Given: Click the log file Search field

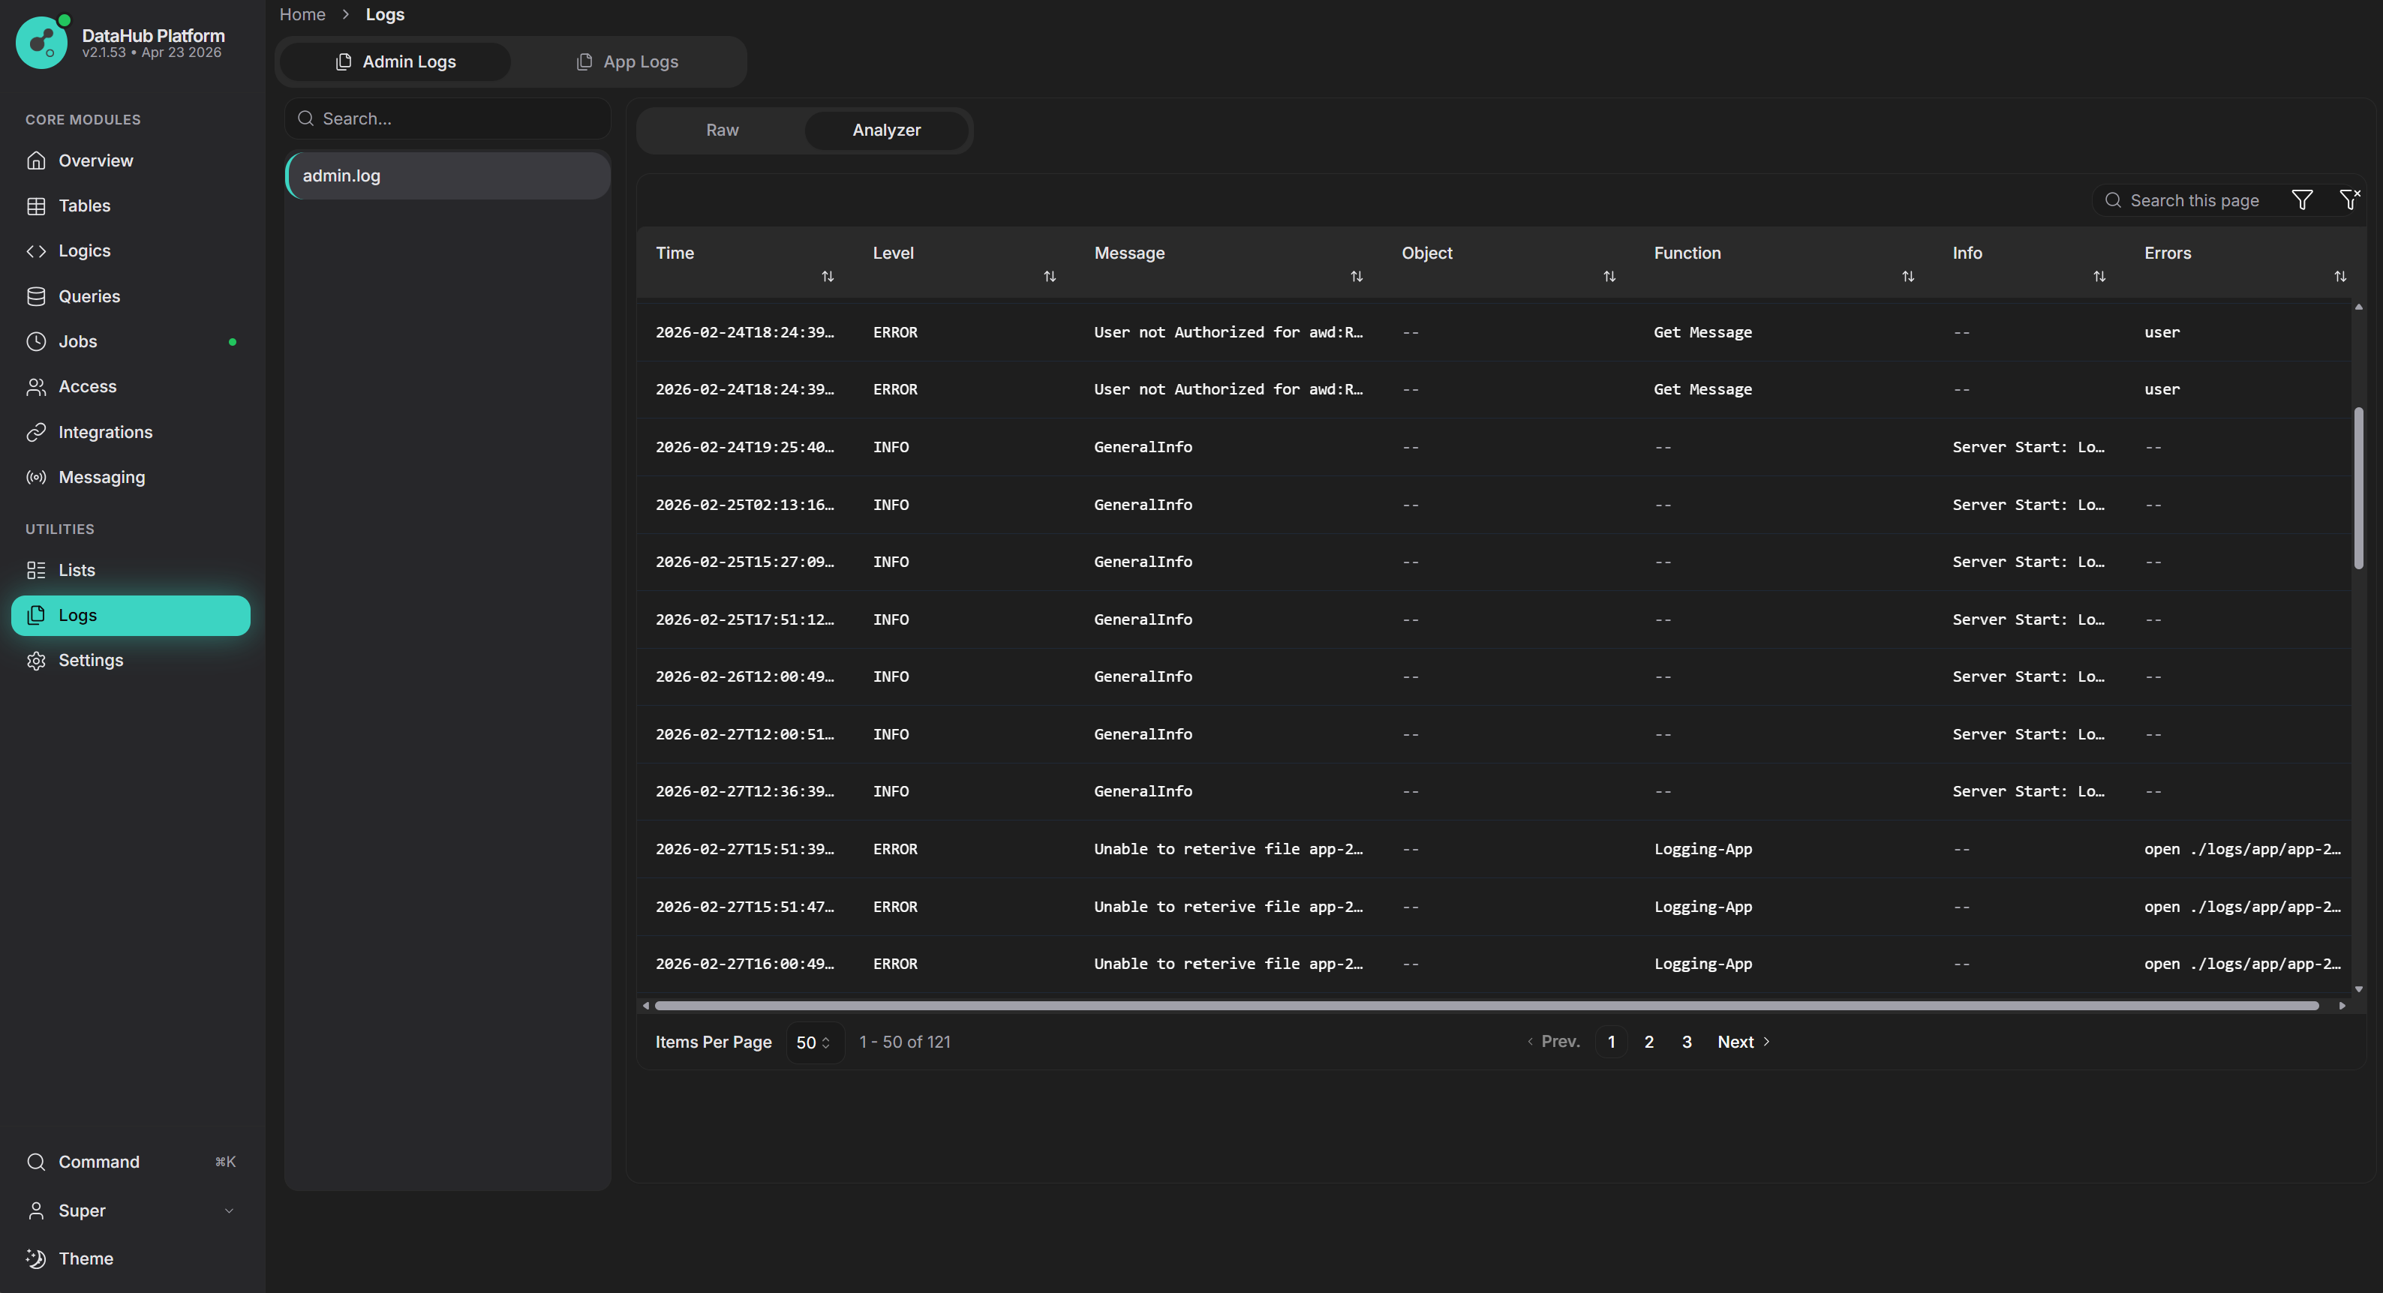Looking at the screenshot, I should (448, 118).
